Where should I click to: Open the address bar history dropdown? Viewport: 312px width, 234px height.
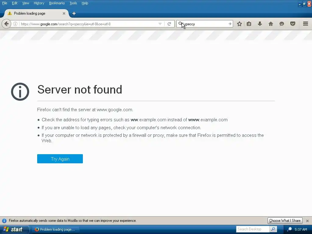point(160,24)
